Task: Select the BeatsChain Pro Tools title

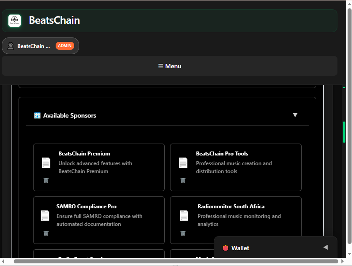Action: 222,154
